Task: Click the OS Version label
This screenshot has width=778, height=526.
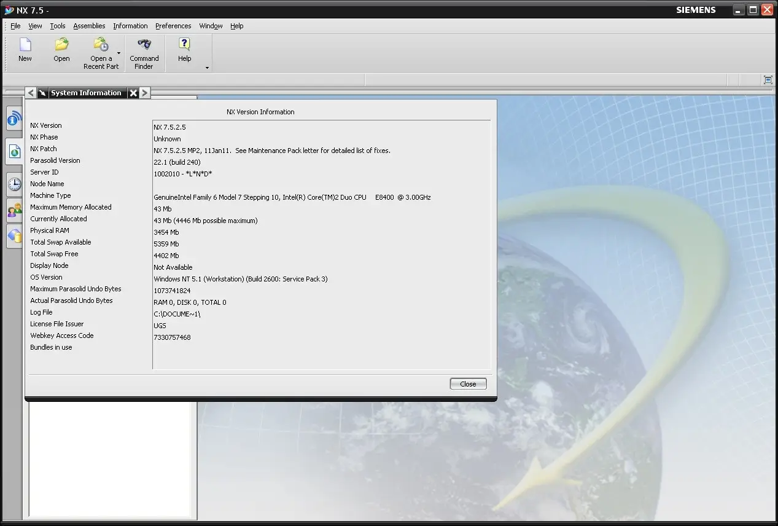Action: [x=46, y=277]
